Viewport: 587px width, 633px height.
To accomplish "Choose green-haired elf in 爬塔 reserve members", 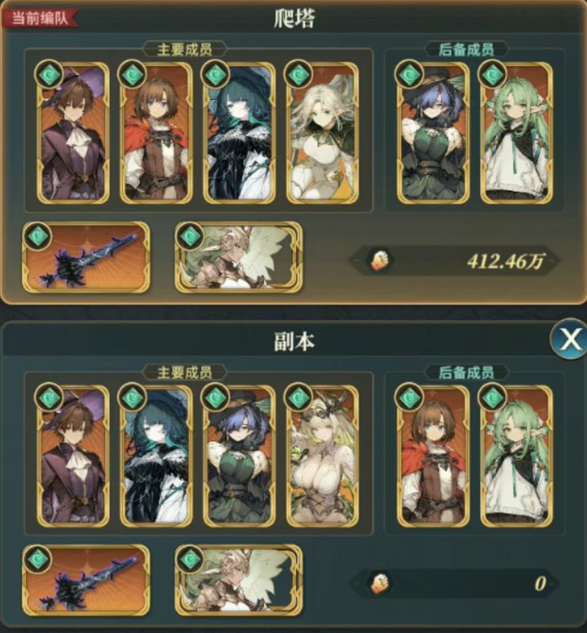I will click(517, 133).
